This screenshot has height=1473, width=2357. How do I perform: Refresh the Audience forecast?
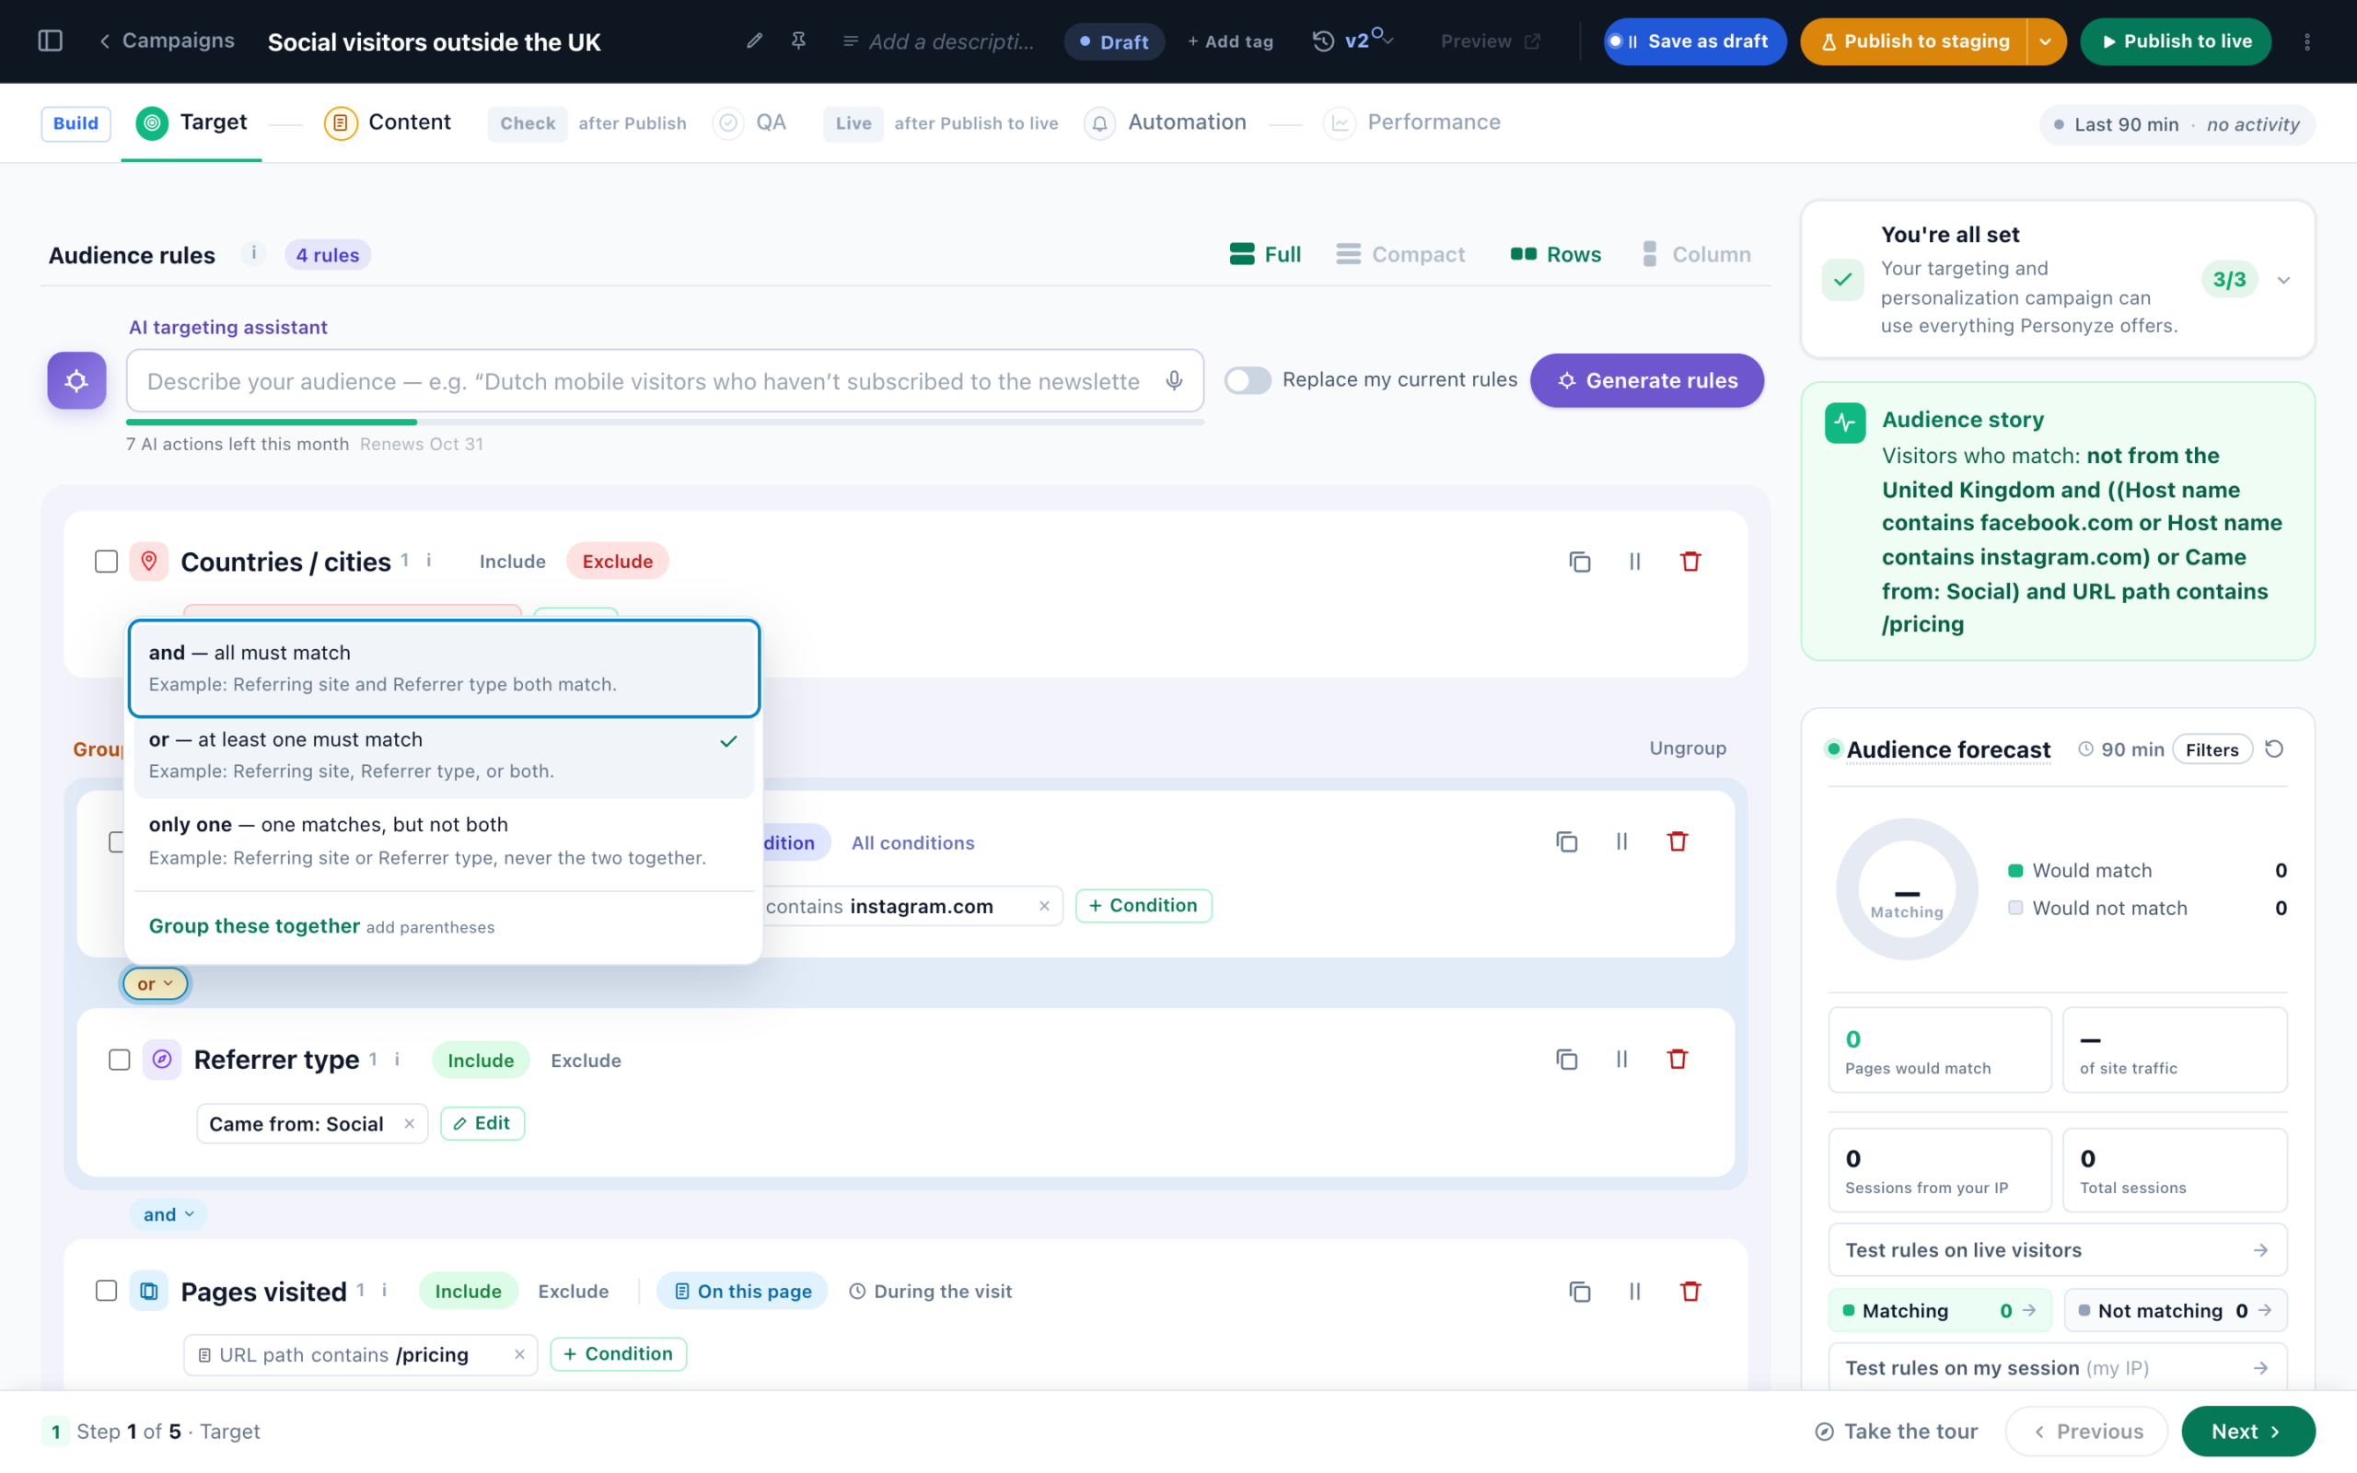2274,749
